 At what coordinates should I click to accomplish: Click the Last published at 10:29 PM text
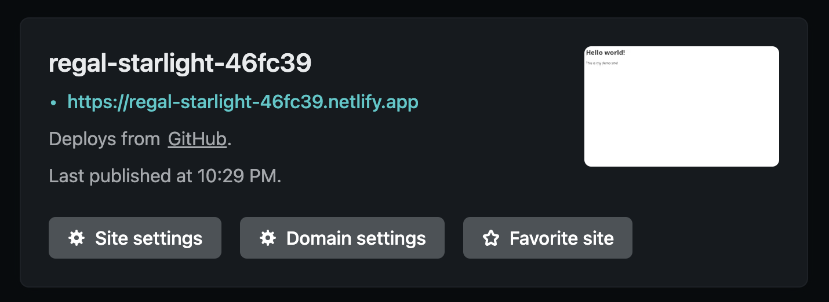click(165, 176)
